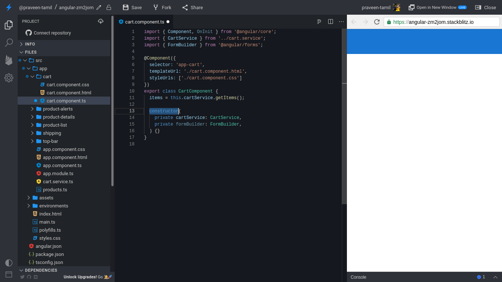This screenshot has width=502, height=282.
Task: Close the cart.component.ts tab via its dot
Action: pyautogui.click(x=168, y=22)
